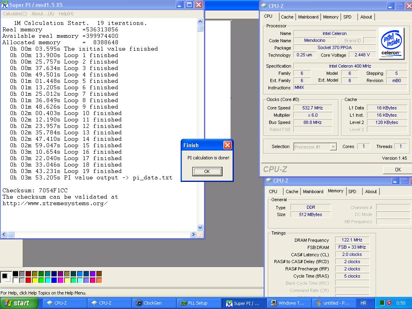Select Mainboard tab in upper CPU-Z window
Viewport: 412px width, 309px height.
coord(308,17)
